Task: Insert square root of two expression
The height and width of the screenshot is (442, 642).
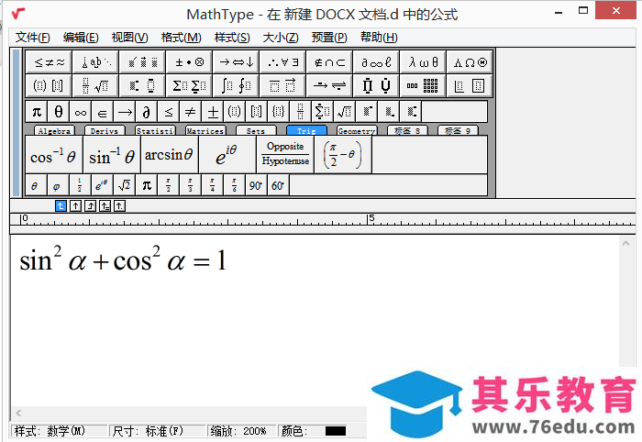Action: [124, 185]
